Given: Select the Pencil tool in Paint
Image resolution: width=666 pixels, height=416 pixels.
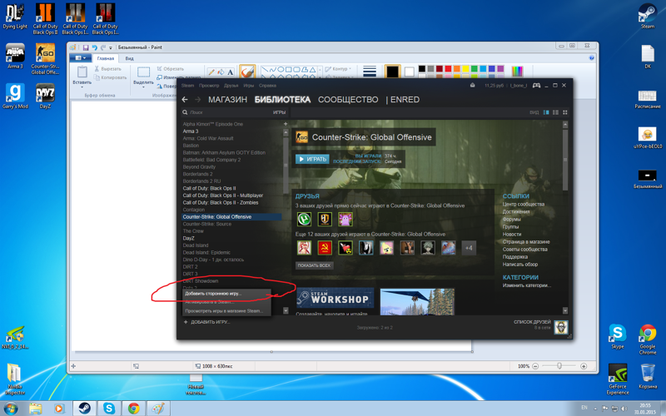Looking at the screenshot, I should [x=211, y=72].
